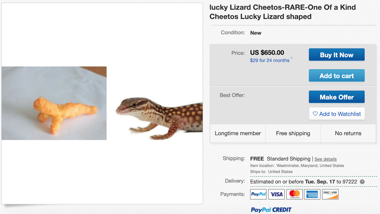
Task: Select the PayPal payment icon
Action: 258,194
